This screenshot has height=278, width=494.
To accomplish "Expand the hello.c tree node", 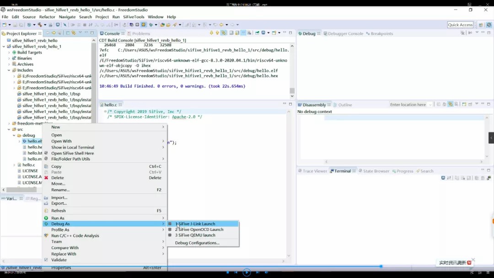I will click(14, 165).
